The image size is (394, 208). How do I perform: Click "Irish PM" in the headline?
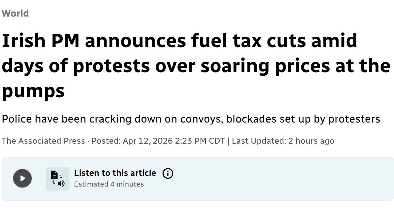(40, 41)
